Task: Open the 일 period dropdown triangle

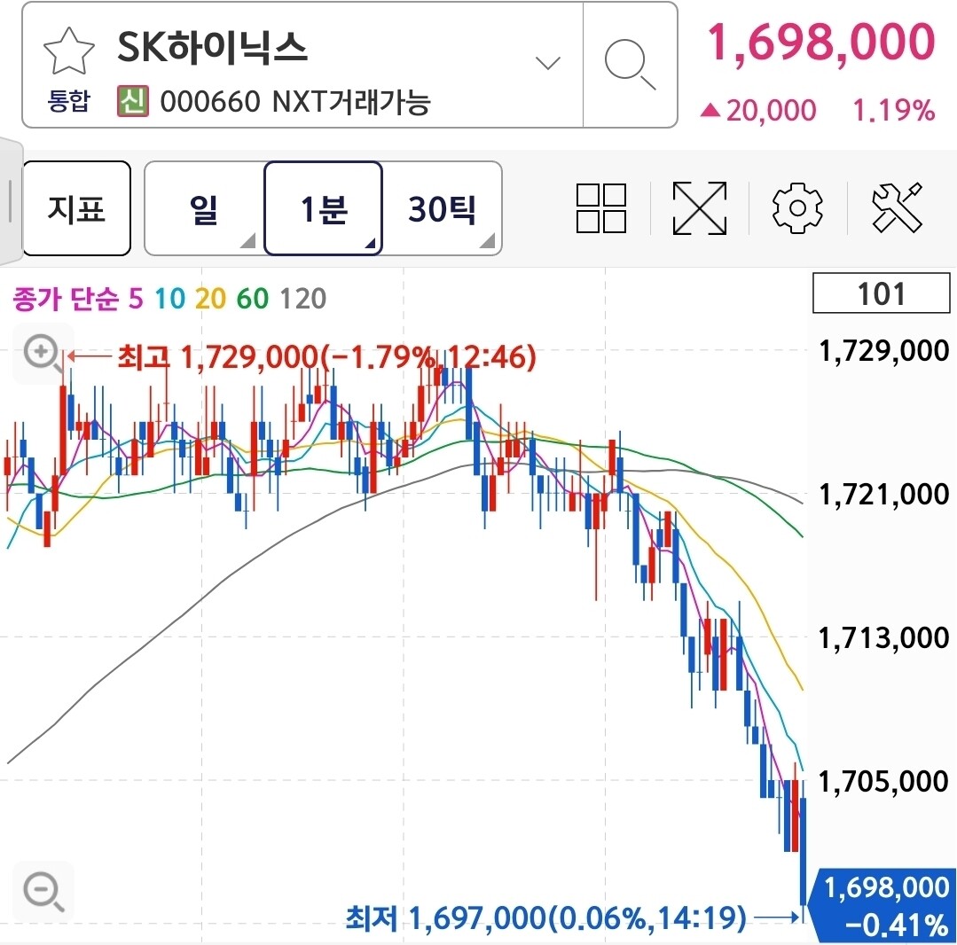Action: coord(248,241)
